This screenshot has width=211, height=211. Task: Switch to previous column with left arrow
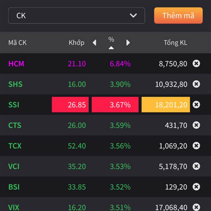[x=94, y=43]
